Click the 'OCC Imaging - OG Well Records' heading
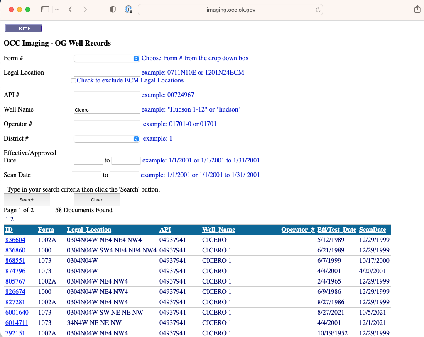Viewport: 424px width, 337px height. coord(57,43)
